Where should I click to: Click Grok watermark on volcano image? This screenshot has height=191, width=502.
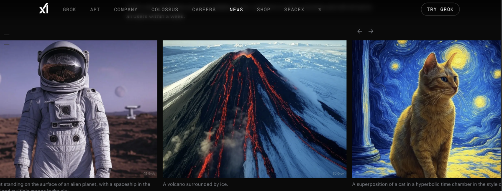[338, 173]
